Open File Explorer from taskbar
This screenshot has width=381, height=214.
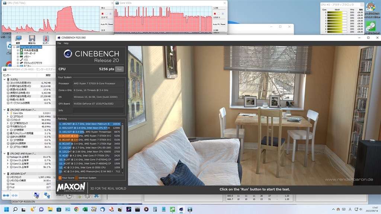click(x=50, y=209)
